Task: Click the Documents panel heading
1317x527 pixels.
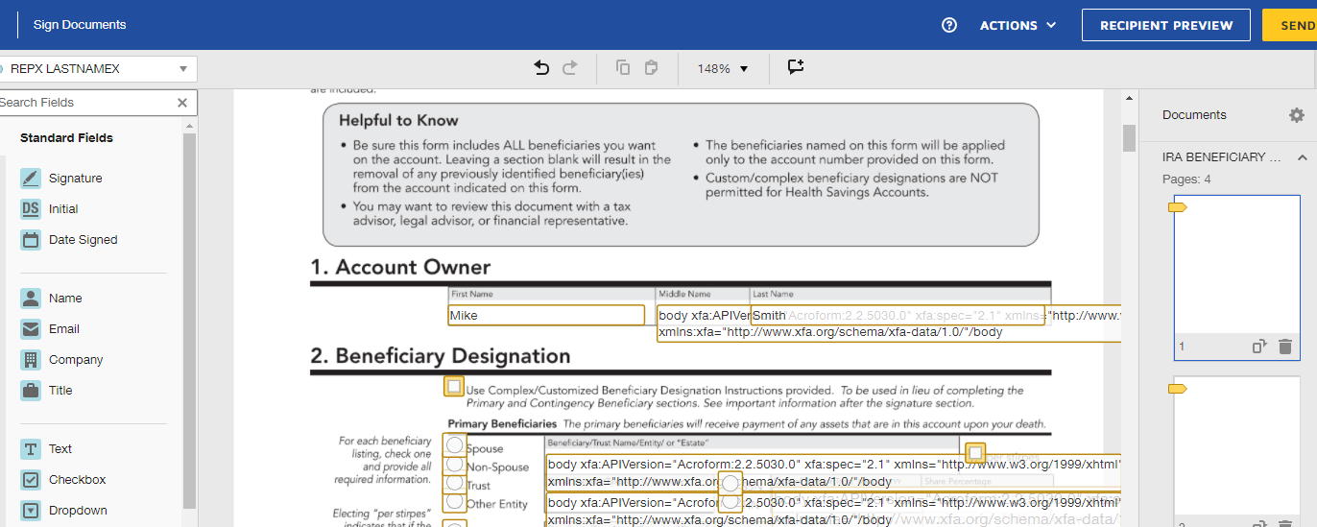Action: (x=1194, y=115)
